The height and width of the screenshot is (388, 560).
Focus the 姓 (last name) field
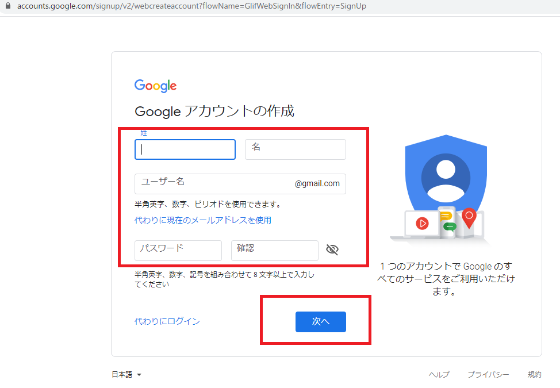pyautogui.click(x=185, y=149)
